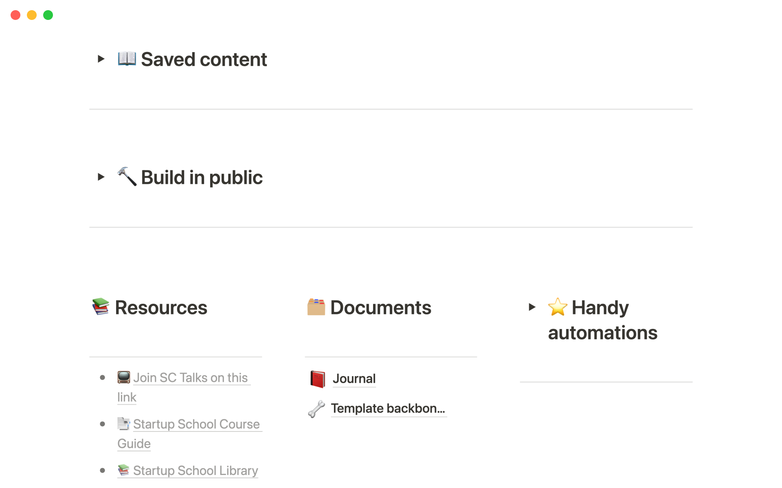The height and width of the screenshot is (488, 782).
Task: Click the star icon beside Handy automations
Action: click(558, 307)
